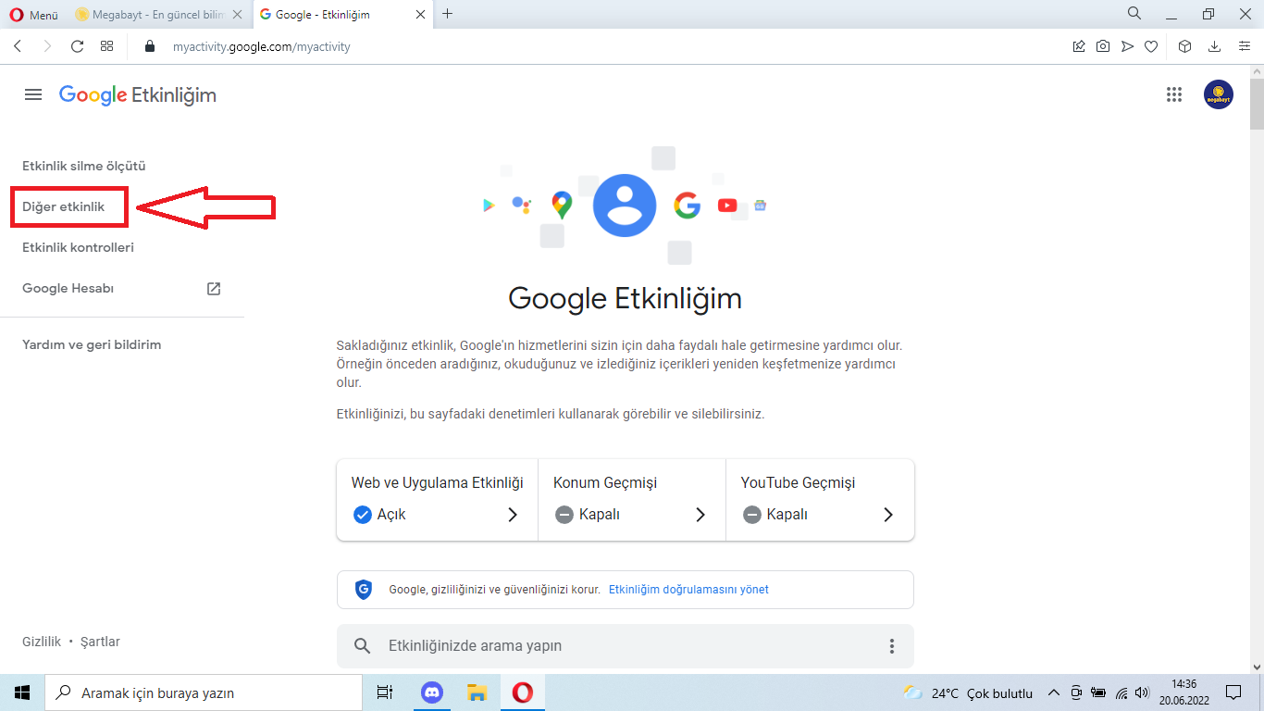Viewport: 1264px width, 711px height.
Task: Toggle Web ve Uygulama Etkinliği setting
Action: point(363,515)
